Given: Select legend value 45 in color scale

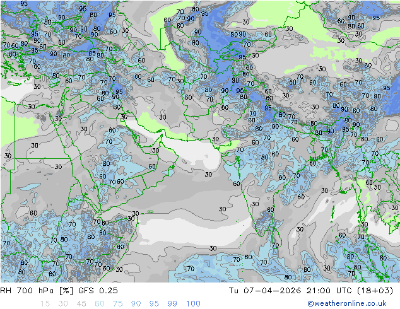Looking at the screenshot, I should 81,304.
